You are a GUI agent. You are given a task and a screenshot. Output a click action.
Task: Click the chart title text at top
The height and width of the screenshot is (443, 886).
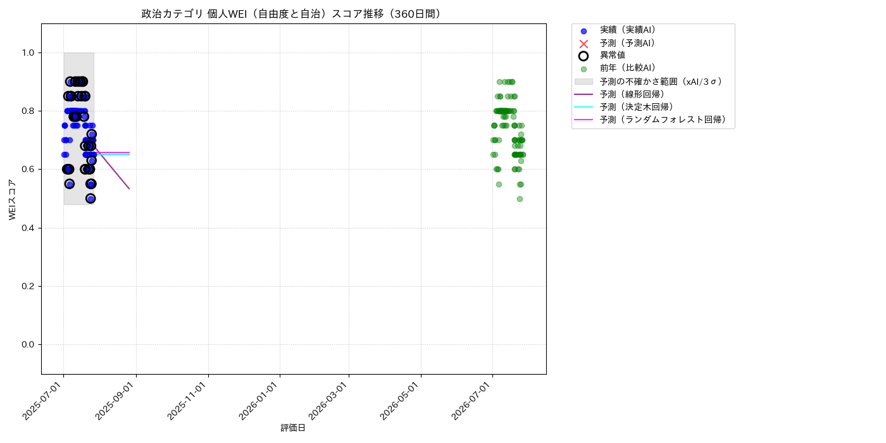292,14
